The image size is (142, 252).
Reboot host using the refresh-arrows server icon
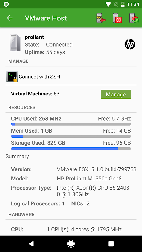134,18
